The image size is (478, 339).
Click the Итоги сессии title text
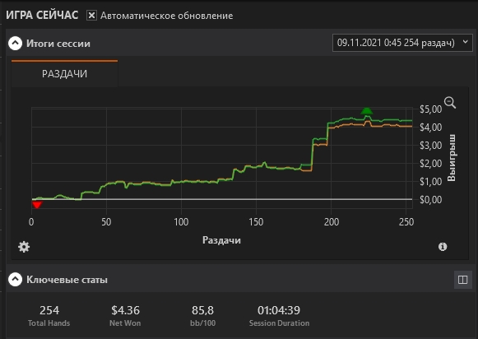[x=58, y=44]
